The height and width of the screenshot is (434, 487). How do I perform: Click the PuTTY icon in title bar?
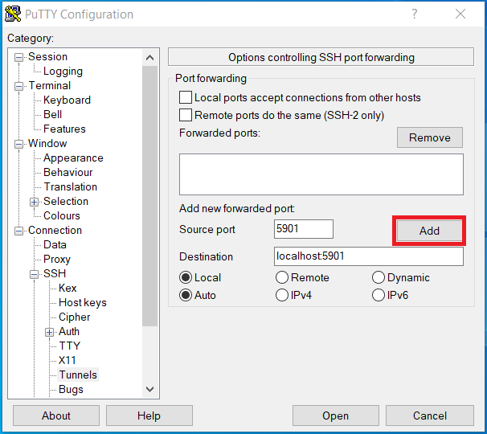(13, 14)
